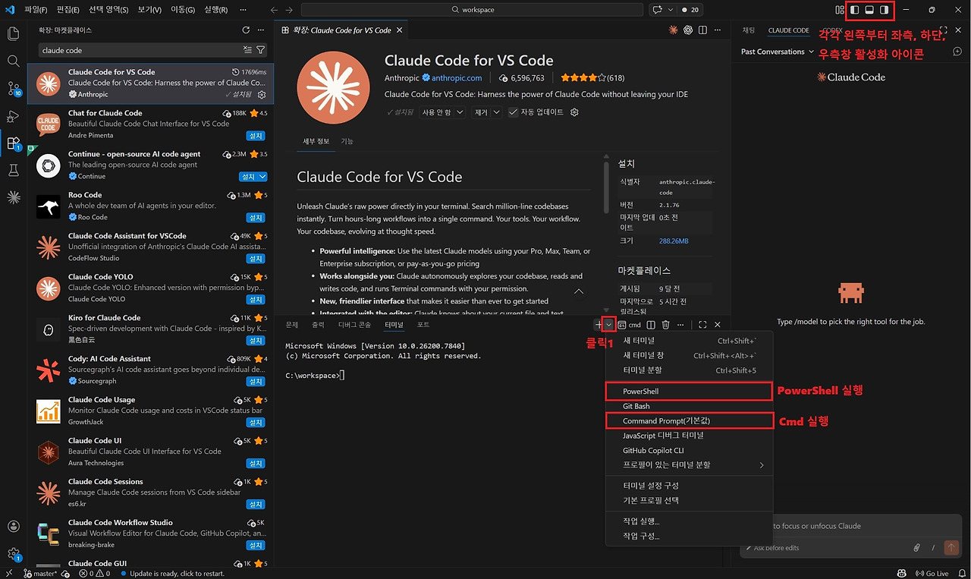
Task: Install the Chat for Claude Code extension
Action: coord(256,136)
